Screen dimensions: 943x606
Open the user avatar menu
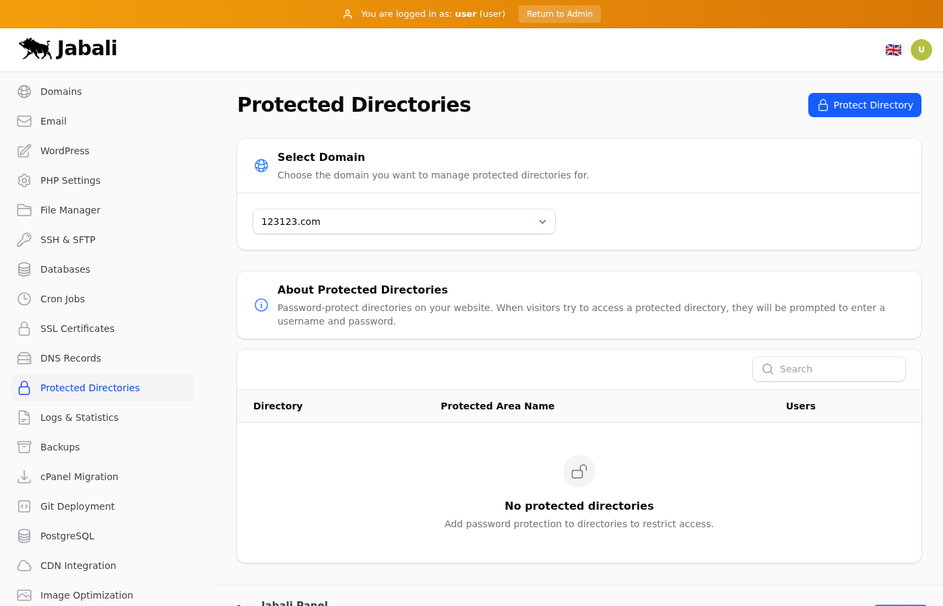click(921, 50)
